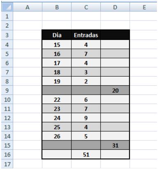The image size is (159, 170).
Task: Select the subtotal cell showing 20
Action: click(115, 90)
